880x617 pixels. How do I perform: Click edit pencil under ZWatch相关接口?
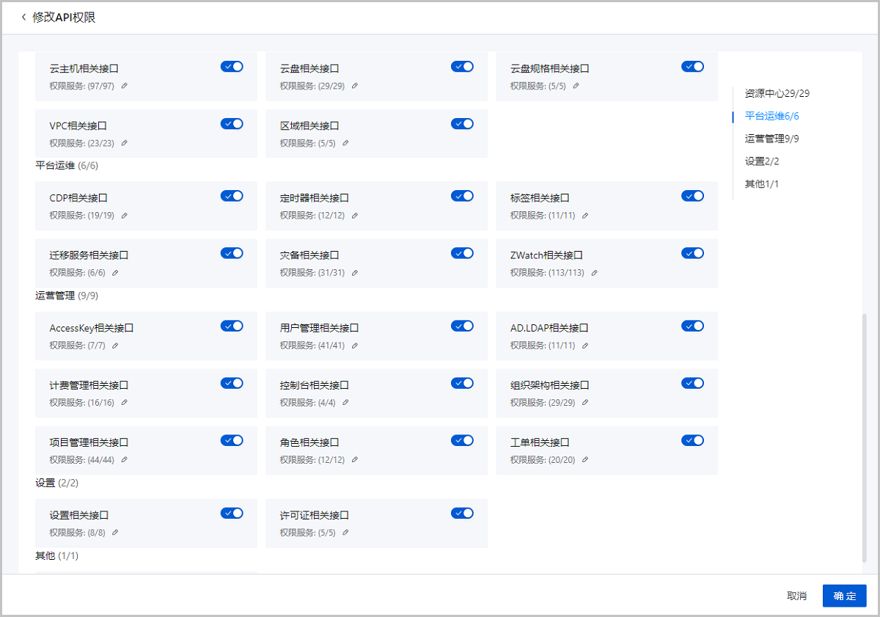pyautogui.click(x=595, y=273)
